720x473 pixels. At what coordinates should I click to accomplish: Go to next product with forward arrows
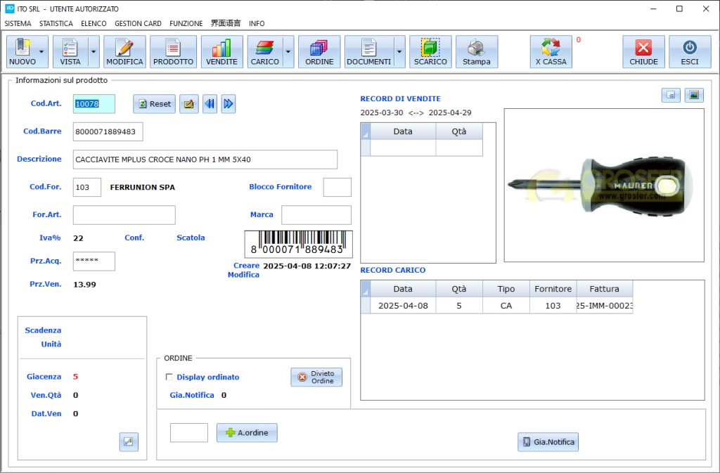(x=228, y=104)
